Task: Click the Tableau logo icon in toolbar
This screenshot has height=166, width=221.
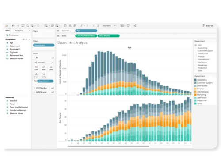Action: click(6, 26)
